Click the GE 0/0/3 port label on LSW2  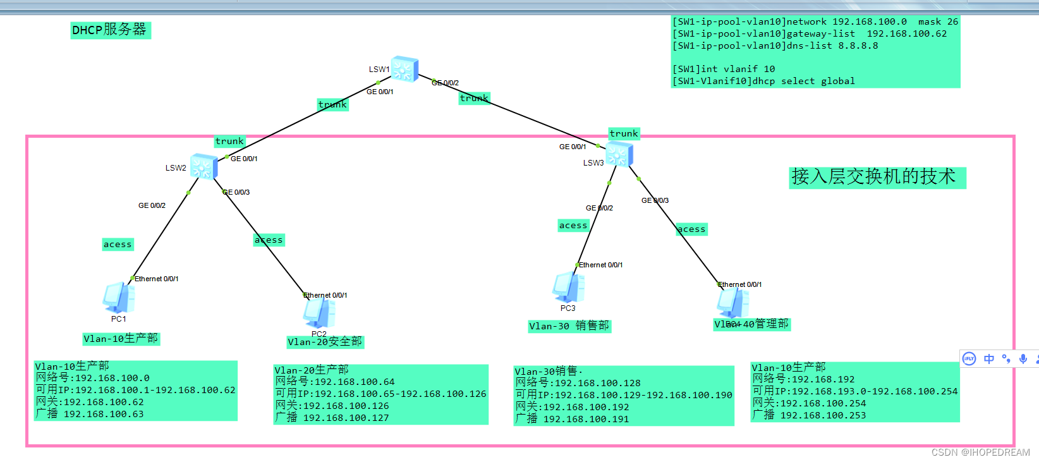236,192
